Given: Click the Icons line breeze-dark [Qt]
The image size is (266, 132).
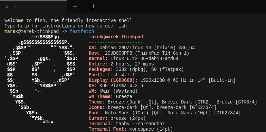Looking at the screenshot, I should (x=153, y=108).
